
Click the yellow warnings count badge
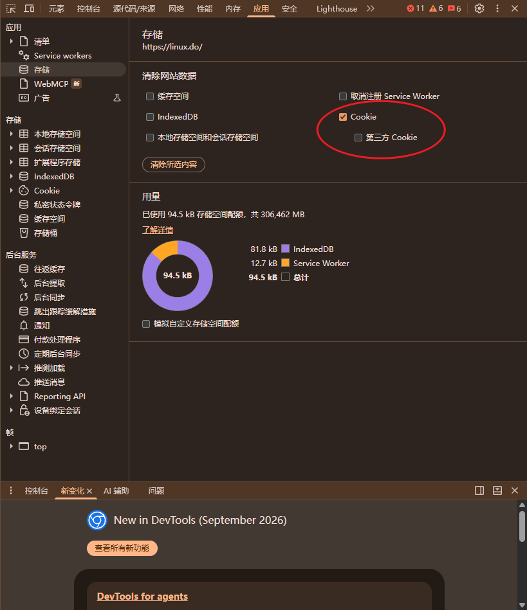pyautogui.click(x=436, y=8)
